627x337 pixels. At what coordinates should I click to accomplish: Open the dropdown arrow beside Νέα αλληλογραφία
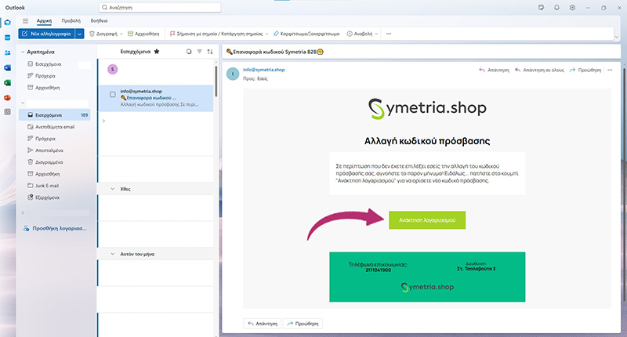(79, 34)
